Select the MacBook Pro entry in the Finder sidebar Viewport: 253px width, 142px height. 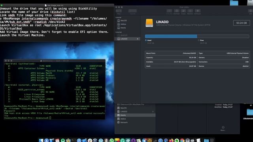[135, 105]
